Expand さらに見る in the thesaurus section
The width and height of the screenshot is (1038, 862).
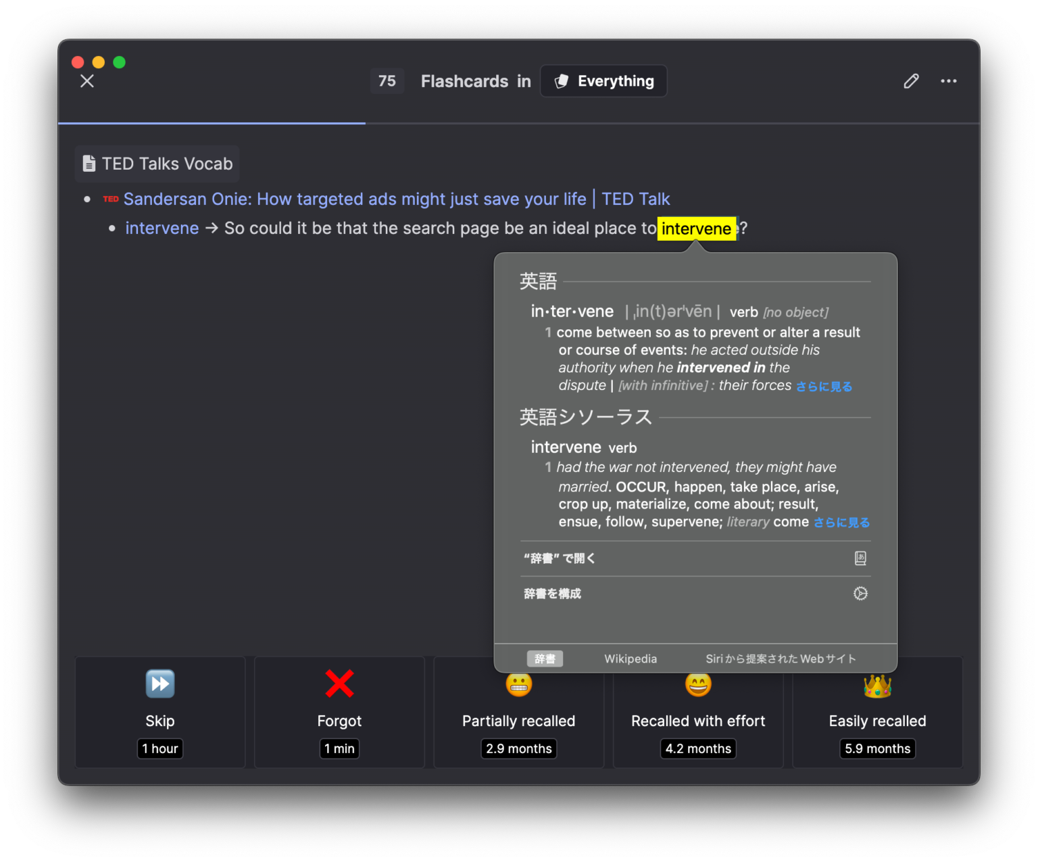click(x=841, y=522)
